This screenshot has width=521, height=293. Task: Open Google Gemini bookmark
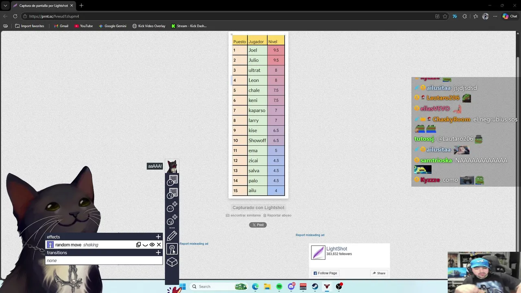click(112, 26)
